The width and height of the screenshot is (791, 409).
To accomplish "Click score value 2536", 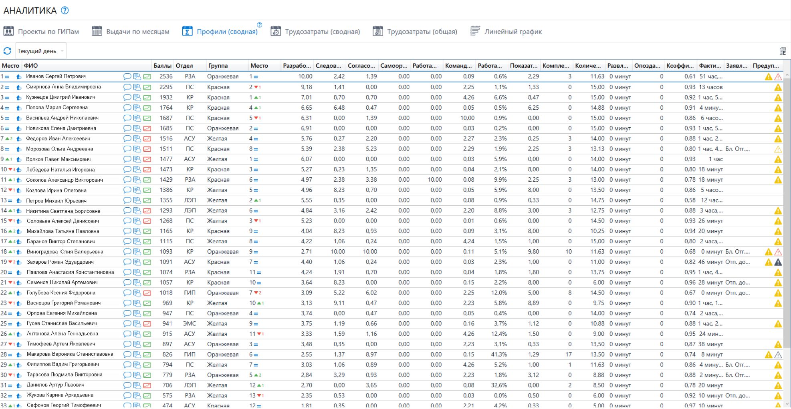I will 166,76.
